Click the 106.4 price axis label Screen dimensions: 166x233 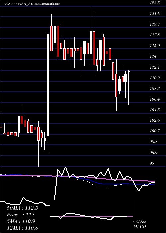(x=155, y=99)
